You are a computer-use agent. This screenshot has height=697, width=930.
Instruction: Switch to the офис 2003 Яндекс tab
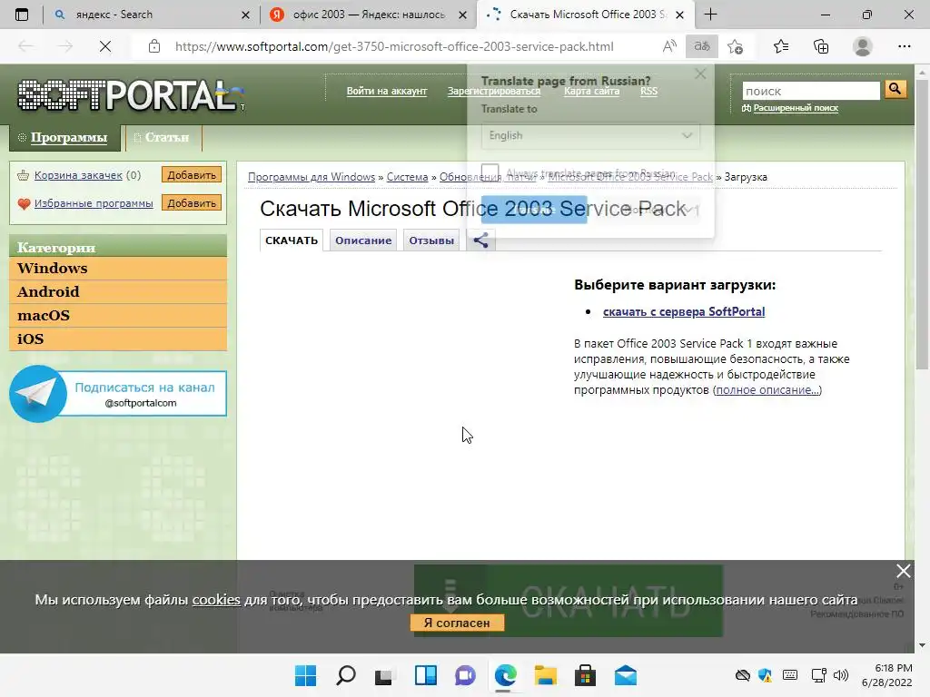point(369,15)
